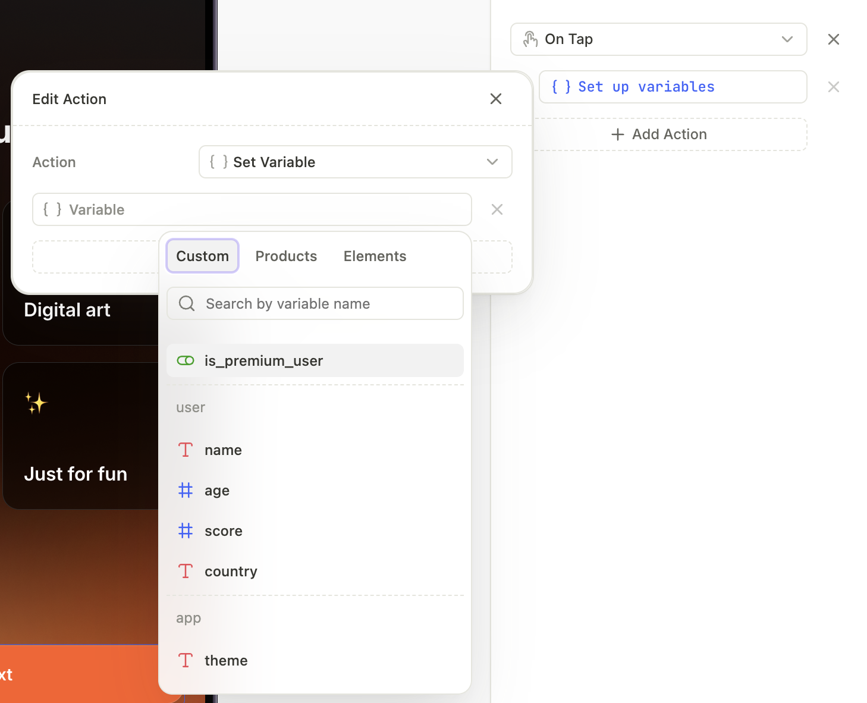Close the Edit Action dialog
The height and width of the screenshot is (703, 867).
tap(496, 99)
